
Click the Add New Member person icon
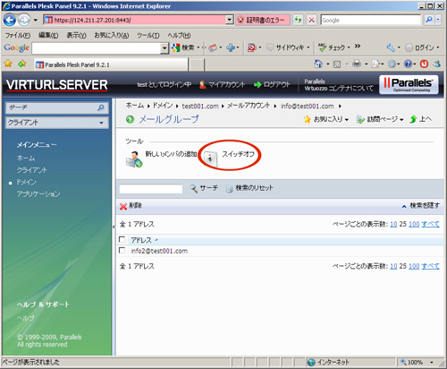coord(134,159)
